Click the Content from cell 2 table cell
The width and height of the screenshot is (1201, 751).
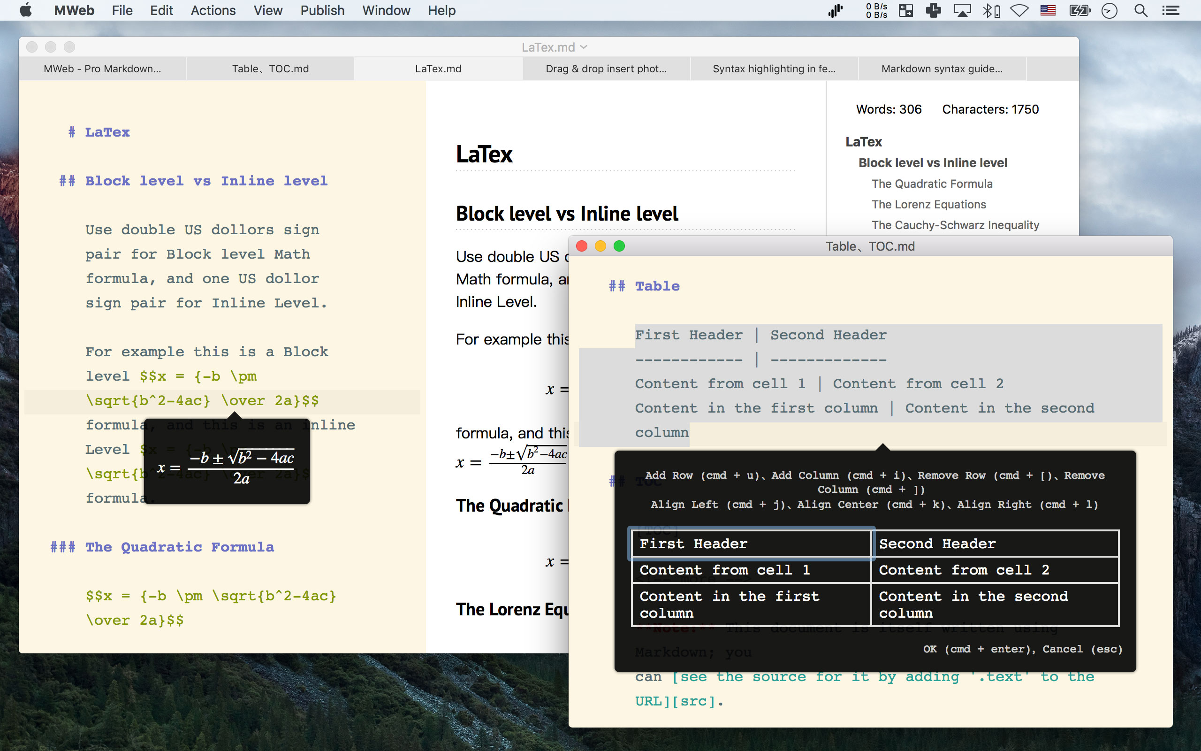994,570
